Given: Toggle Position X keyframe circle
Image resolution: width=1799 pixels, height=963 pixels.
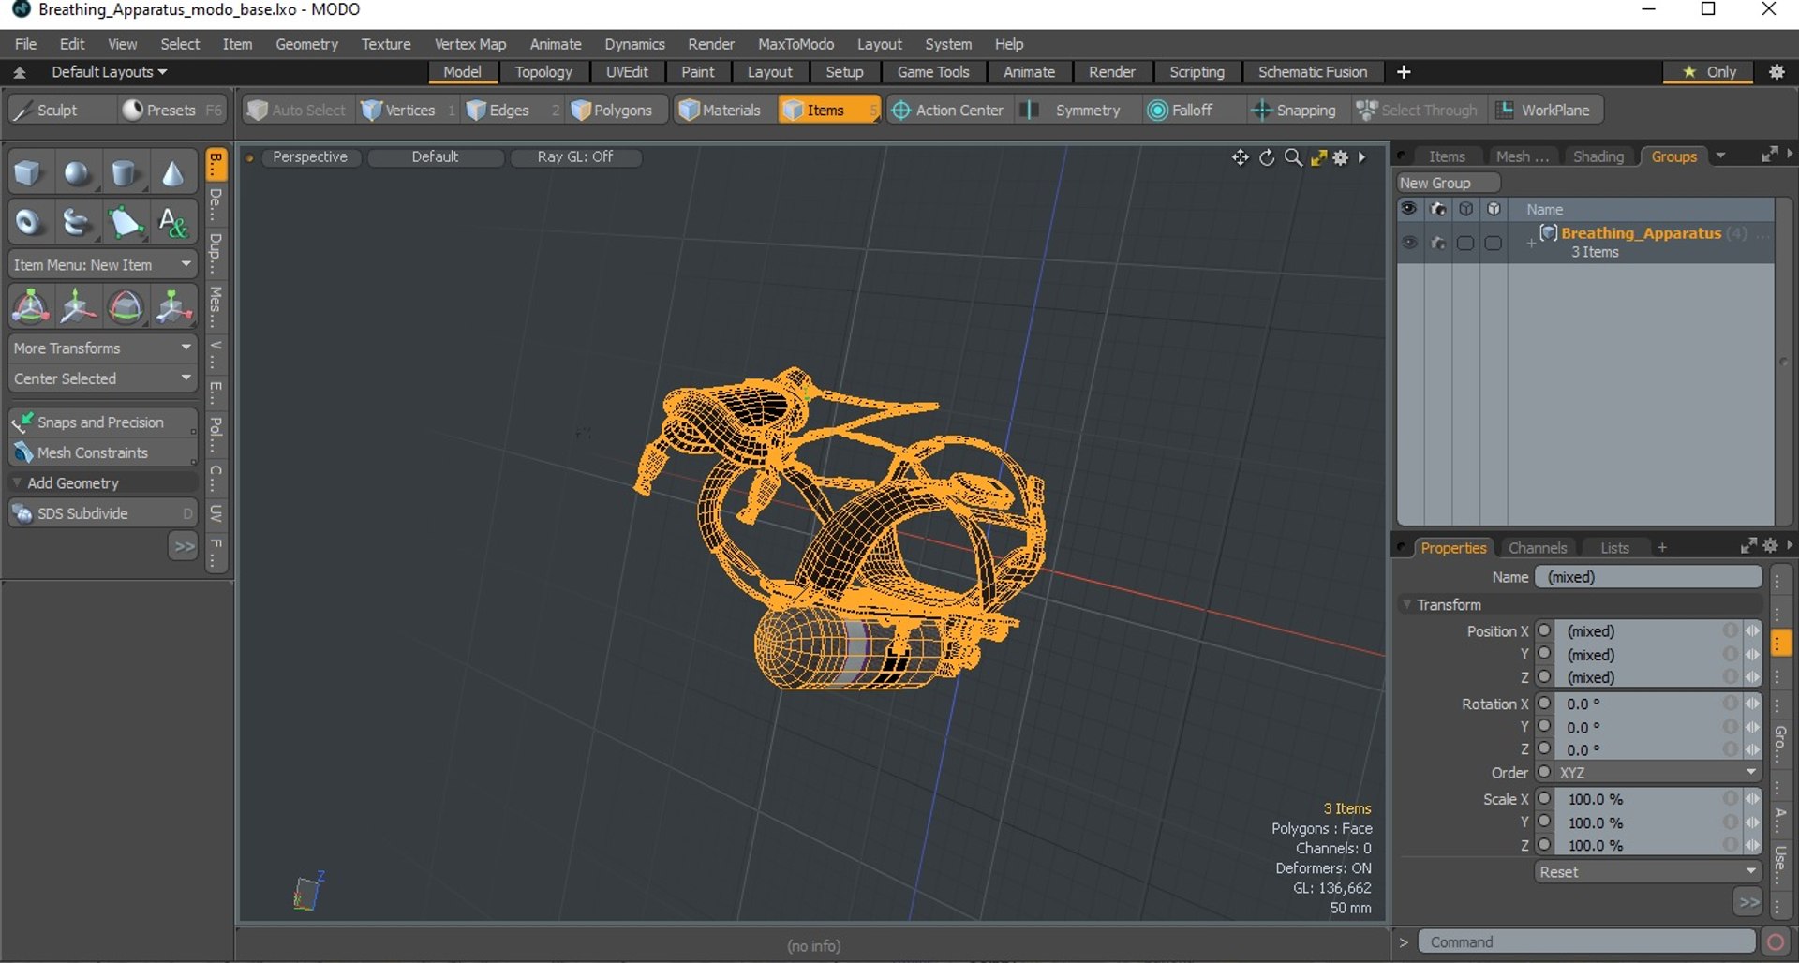Looking at the screenshot, I should click(x=1544, y=631).
